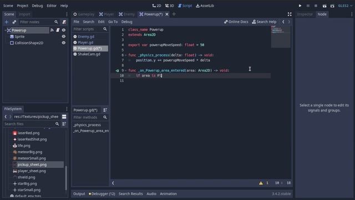
Task: Switch to 2D workspace
Action: pos(156,6)
